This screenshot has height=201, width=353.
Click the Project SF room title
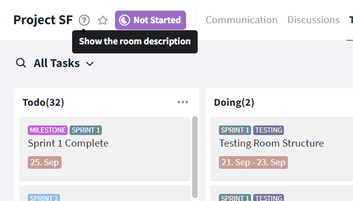click(x=43, y=20)
